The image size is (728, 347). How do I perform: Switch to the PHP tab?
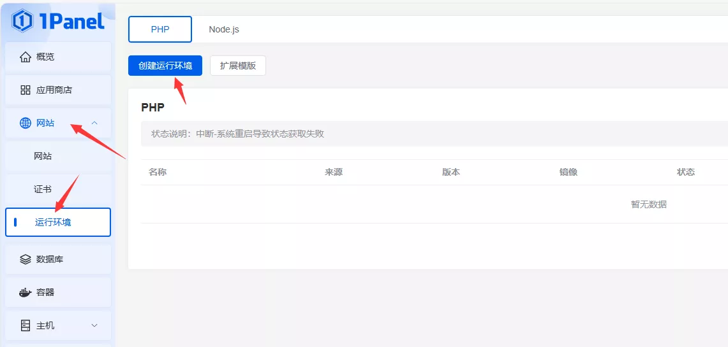[x=160, y=29]
